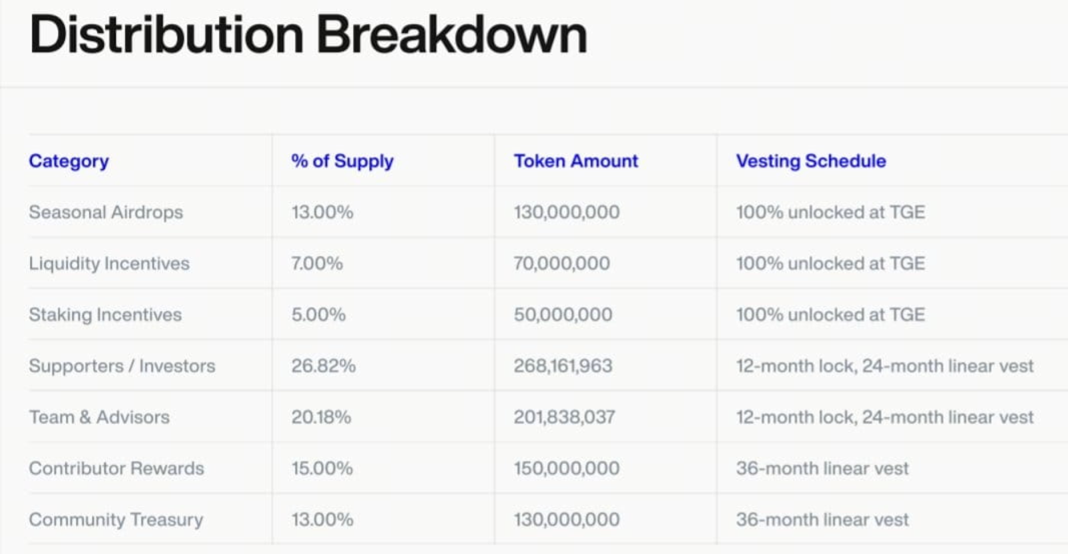Click the 268,161,963 token amount

pyautogui.click(x=562, y=366)
